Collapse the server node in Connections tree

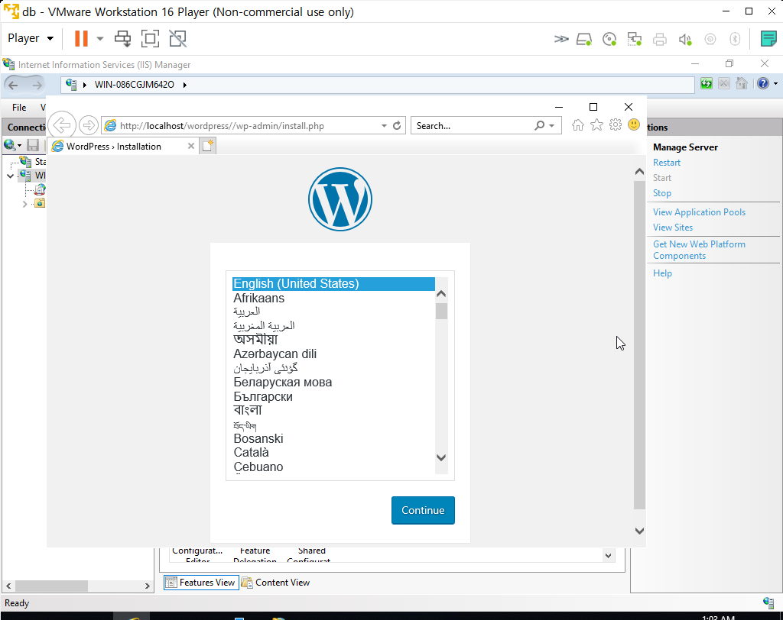11,176
